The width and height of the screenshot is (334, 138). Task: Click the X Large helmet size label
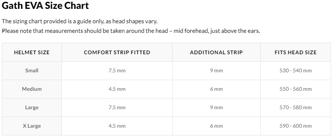(32, 126)
